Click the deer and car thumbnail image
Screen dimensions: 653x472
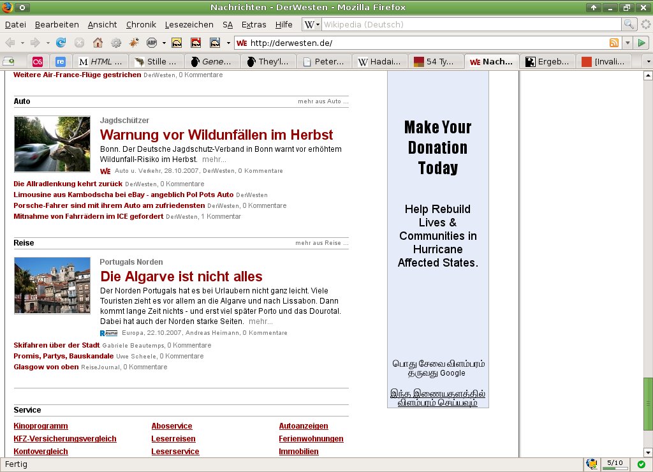(52, 144)
